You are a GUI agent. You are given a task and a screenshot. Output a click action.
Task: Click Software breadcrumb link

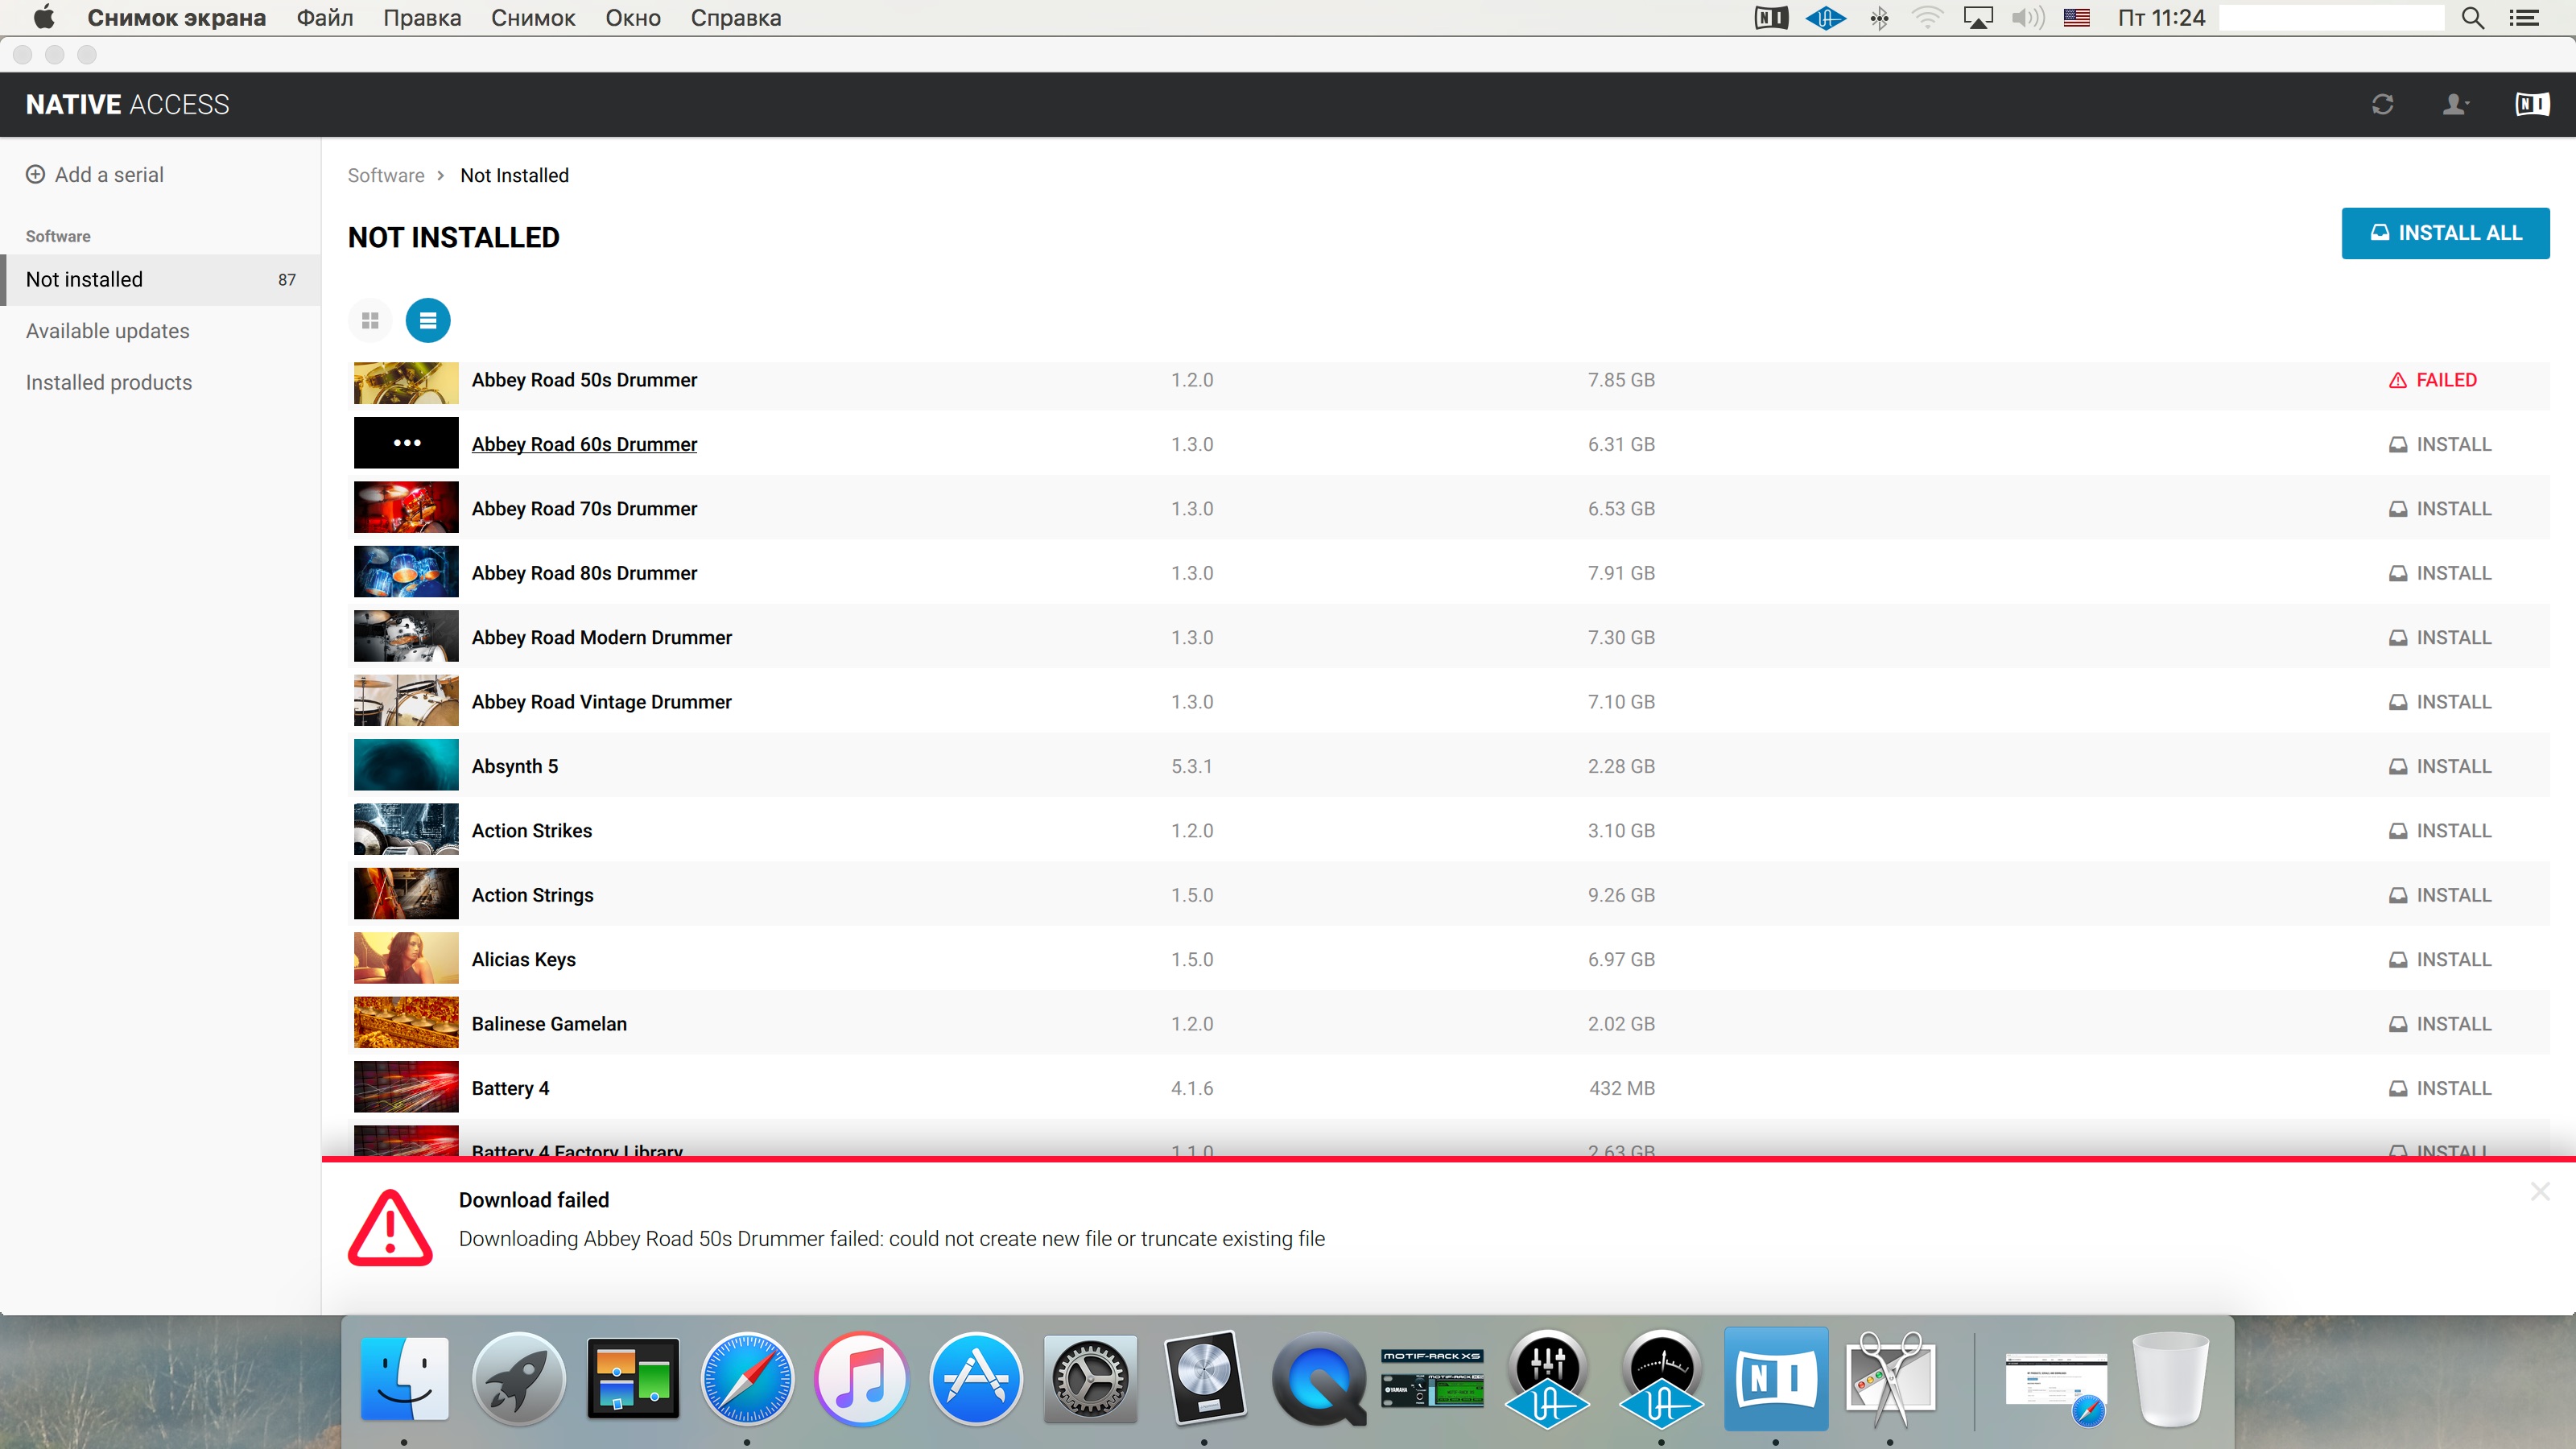point(386,175)
